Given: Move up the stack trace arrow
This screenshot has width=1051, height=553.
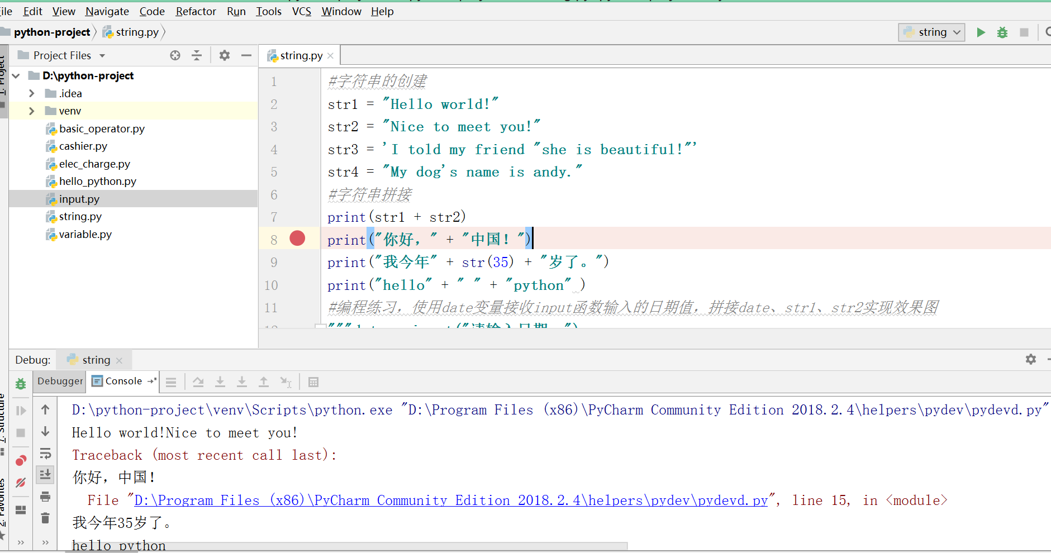Looking at the screenshot, I should click(45, 409).
